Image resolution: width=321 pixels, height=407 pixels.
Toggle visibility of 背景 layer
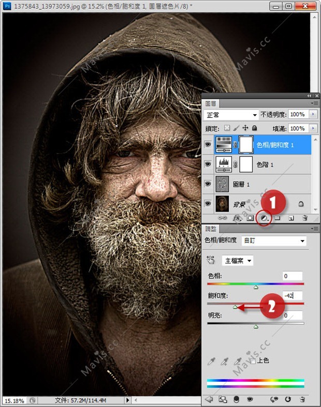(208, 204)
